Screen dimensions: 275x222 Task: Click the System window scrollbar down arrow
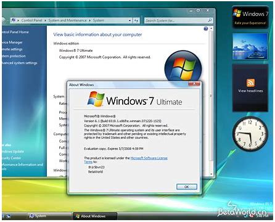click(x=211, y=174)
